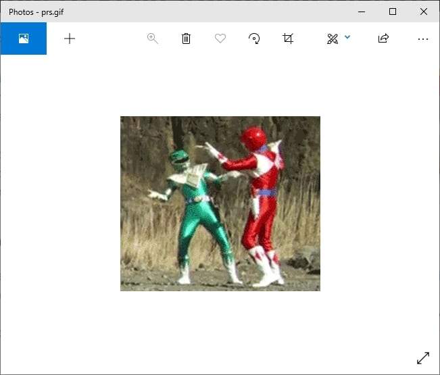440x375 pixels.
Task: Click the prs.gif Power Rangers image
Action: (220, 203)
